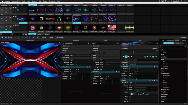The height and width of the screenshot is (105, 188).
Task: Open the Curve Linear dropdown
Action: (x=73, y=65)
